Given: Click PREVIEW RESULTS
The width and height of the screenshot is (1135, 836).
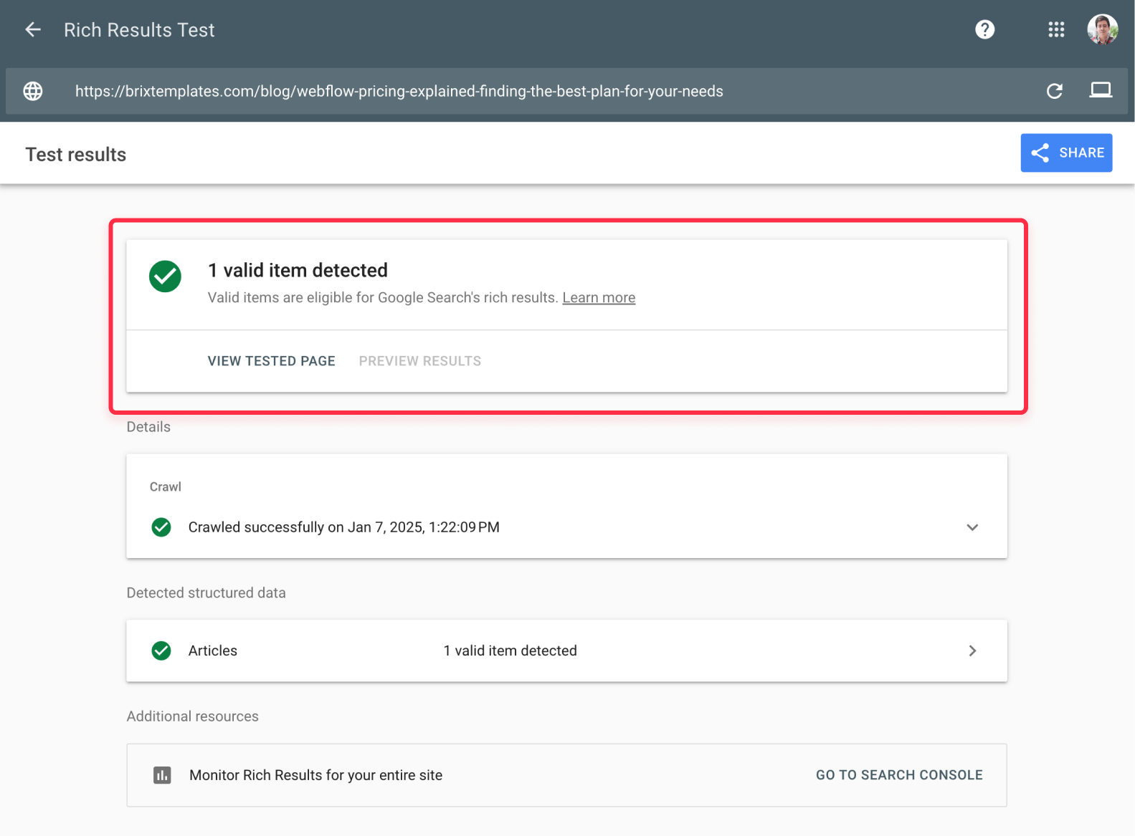Looking at the screenshot, I should 420,361.
